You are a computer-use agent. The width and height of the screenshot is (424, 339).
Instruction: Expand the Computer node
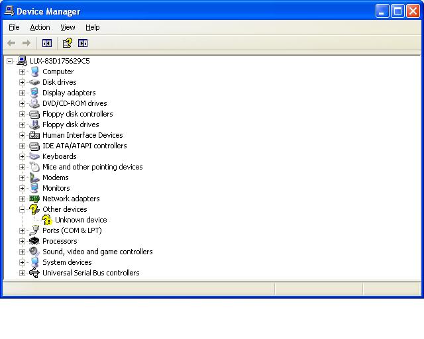(22, 72)
